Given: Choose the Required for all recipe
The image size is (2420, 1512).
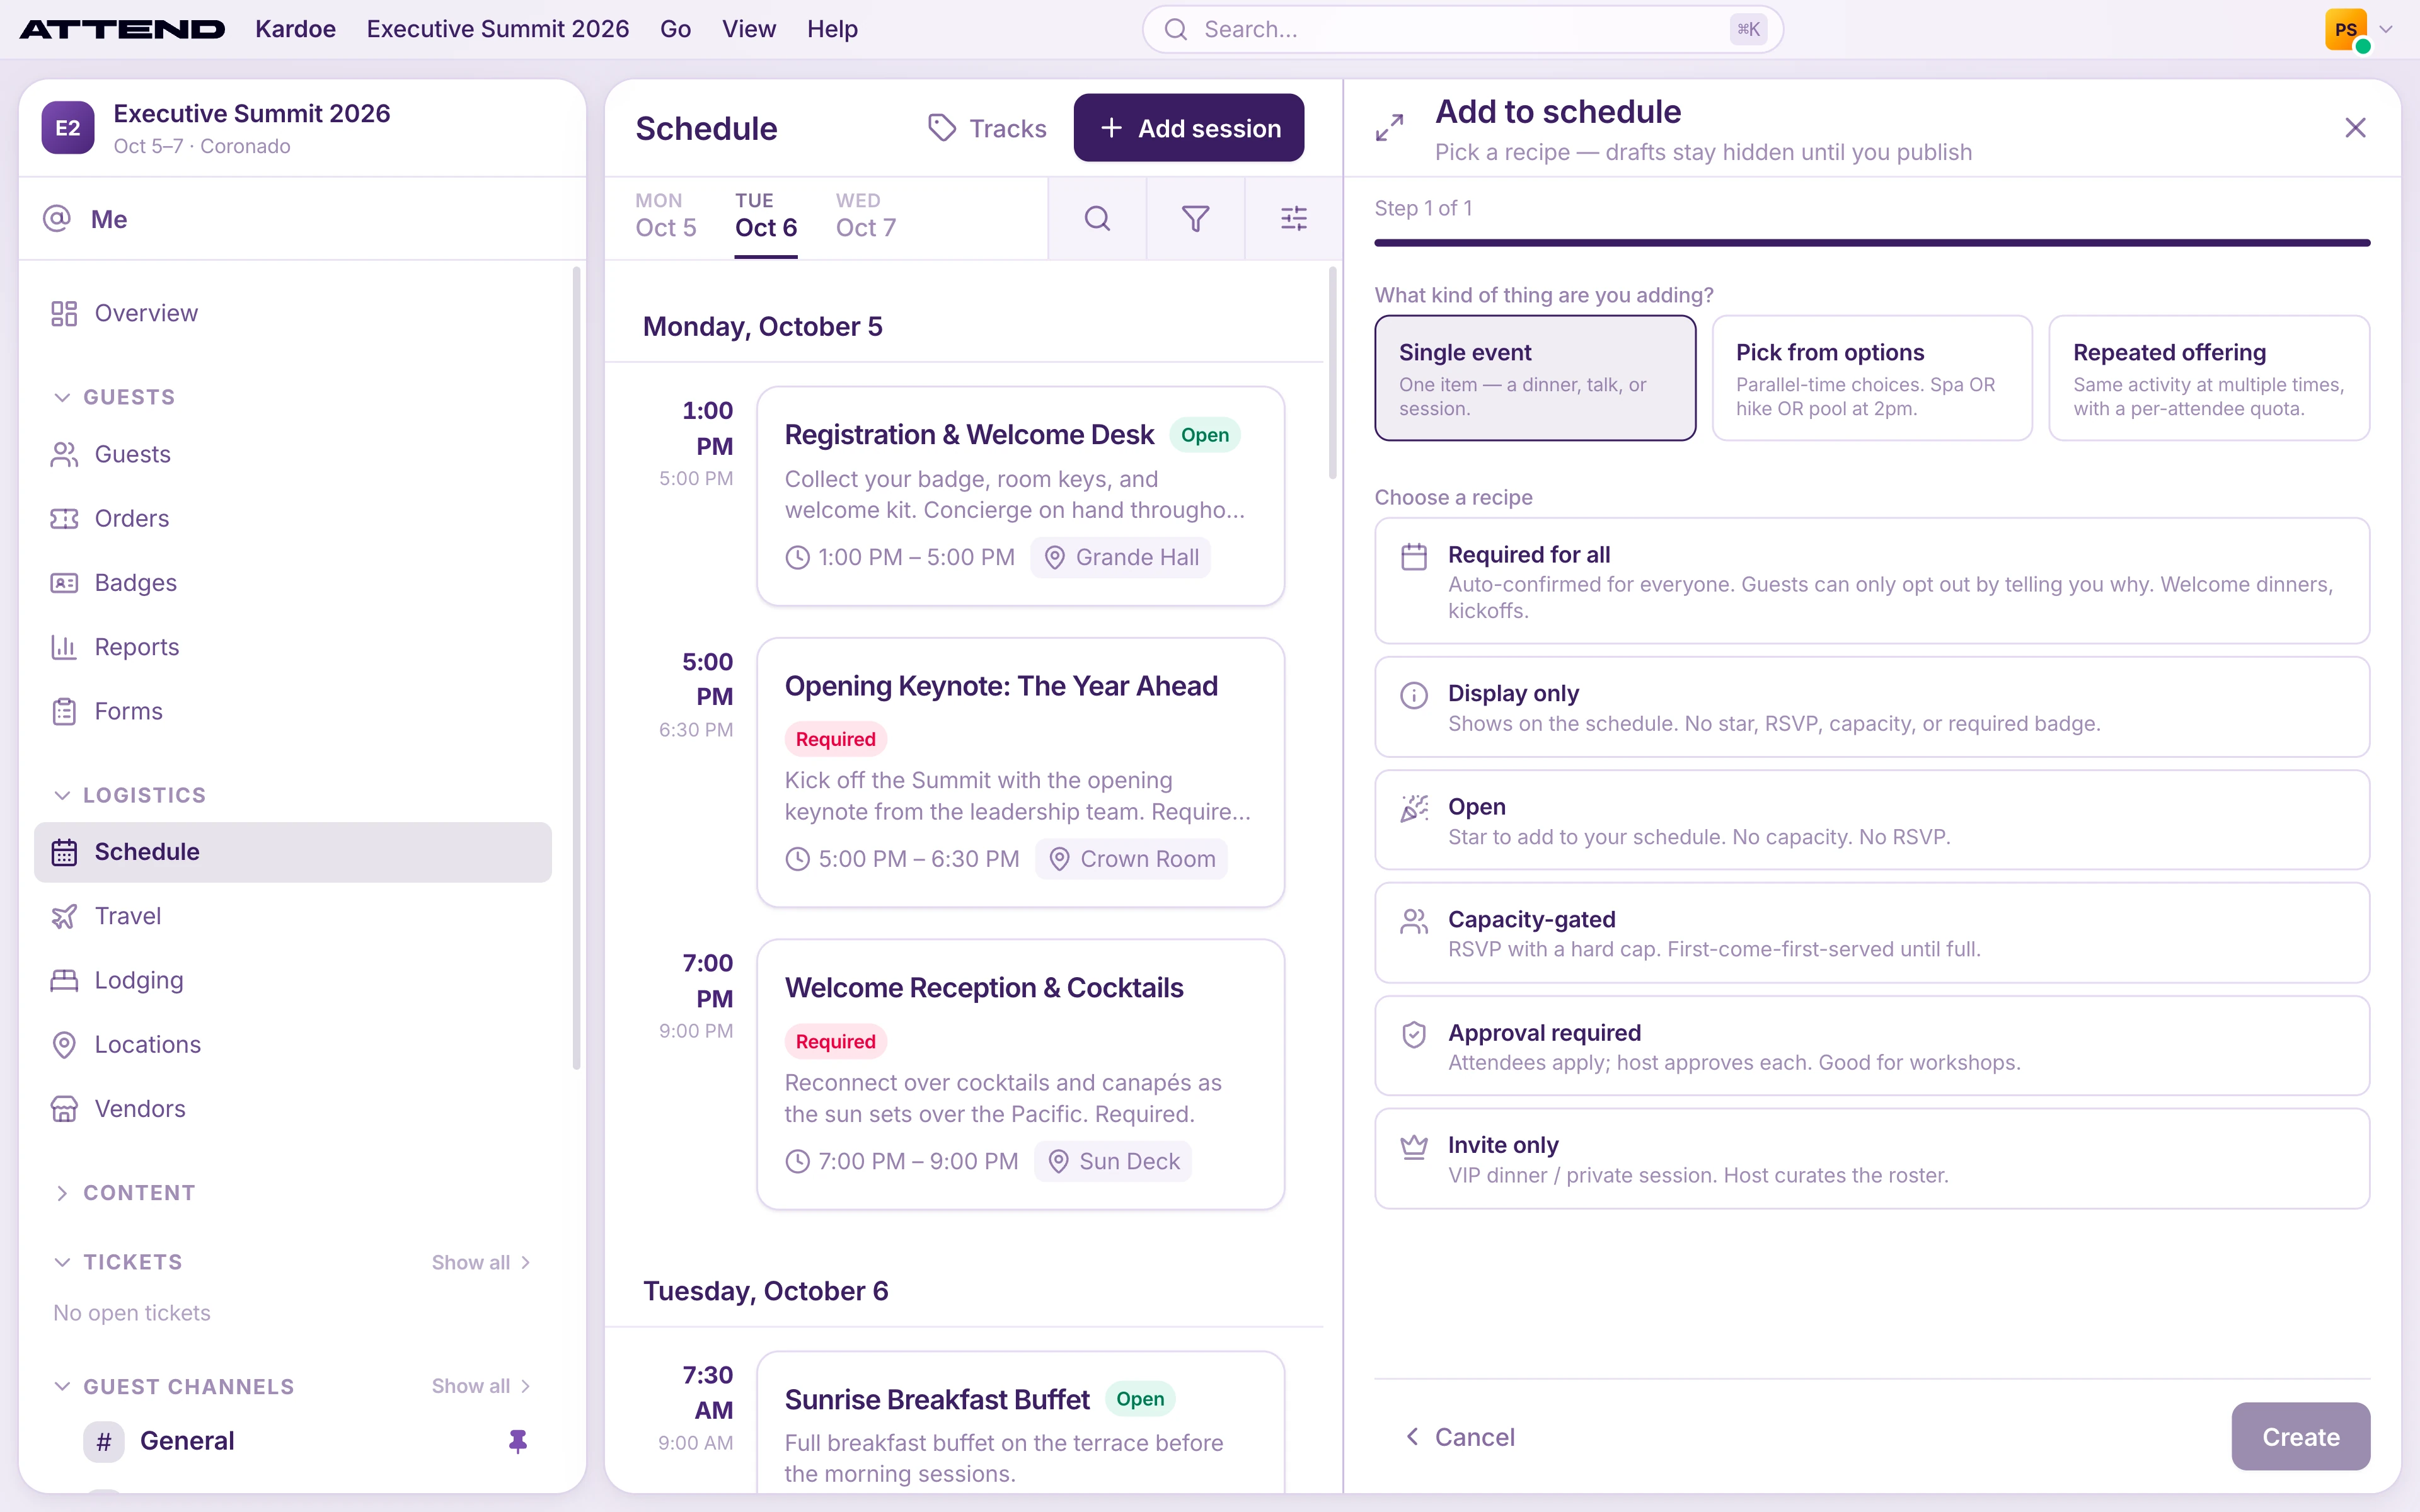Looking at the screenshot, I should tap(1872, 581).
